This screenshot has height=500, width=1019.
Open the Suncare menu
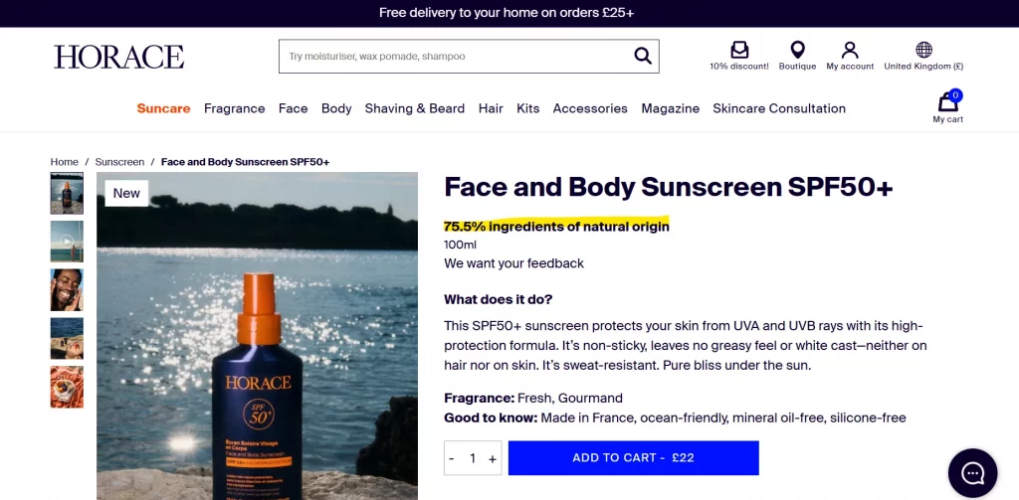(x=163, y=108)
